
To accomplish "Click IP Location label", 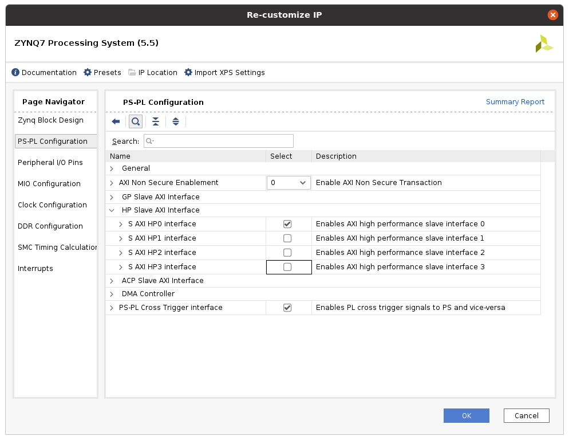I will (x=157, y=72).
